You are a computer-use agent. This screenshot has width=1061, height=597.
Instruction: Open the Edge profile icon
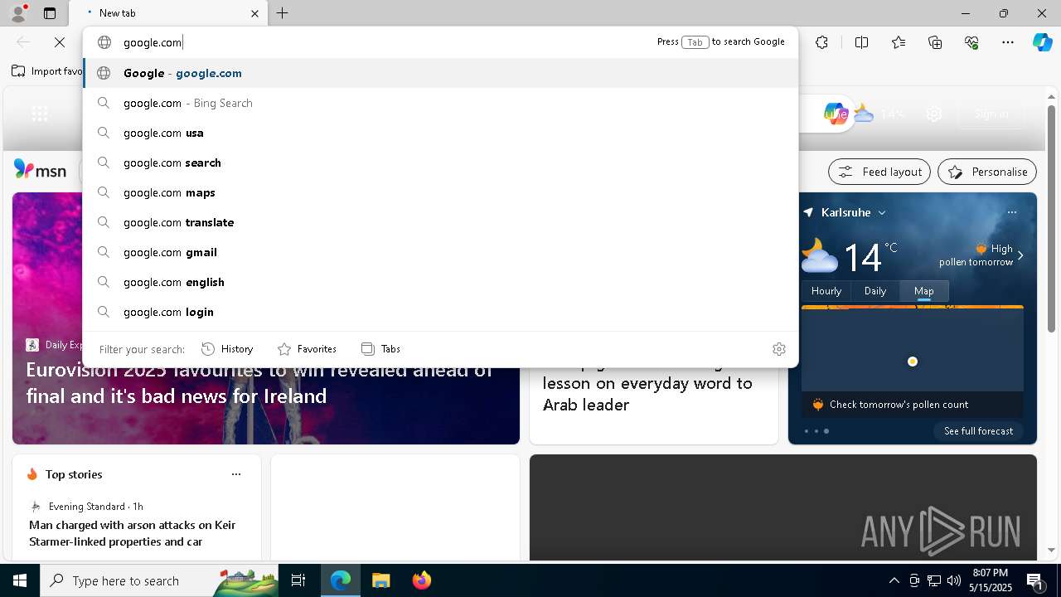pyautogui.click(x=18, y=13)
